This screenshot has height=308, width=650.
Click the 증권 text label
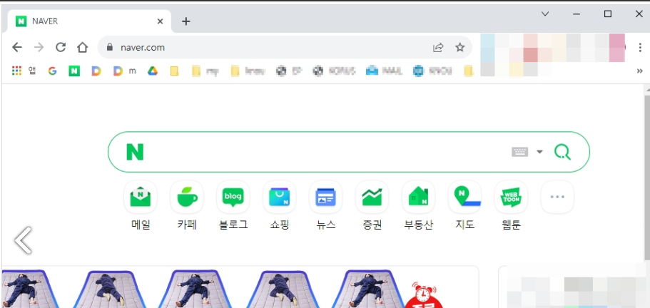(372, 225)
